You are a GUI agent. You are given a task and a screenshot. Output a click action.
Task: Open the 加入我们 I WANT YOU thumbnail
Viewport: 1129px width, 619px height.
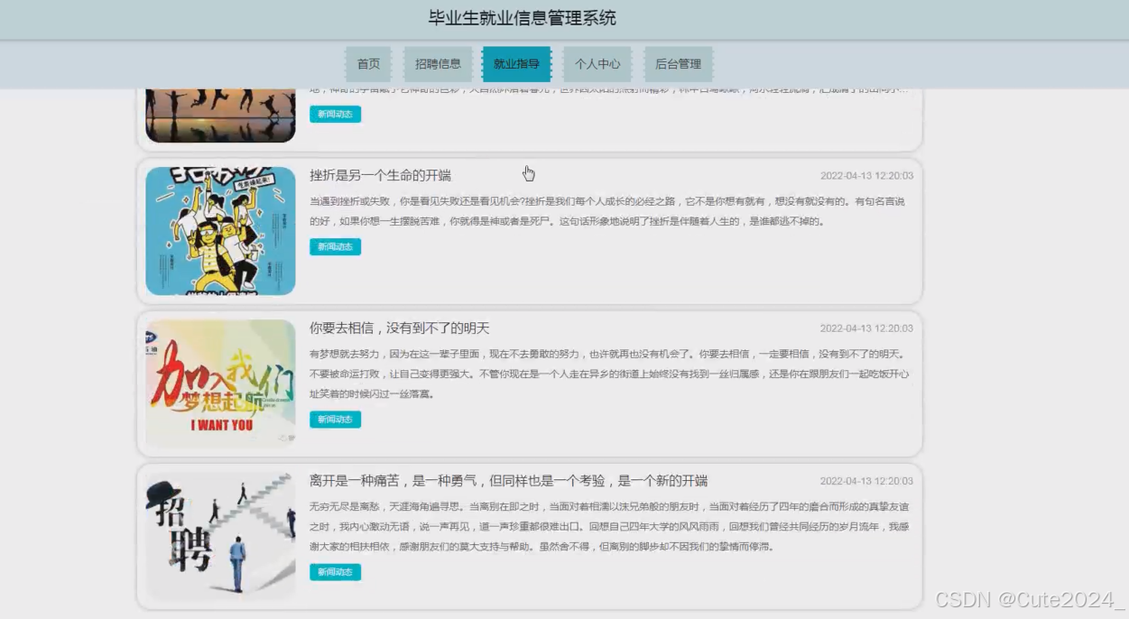point(219,383)
